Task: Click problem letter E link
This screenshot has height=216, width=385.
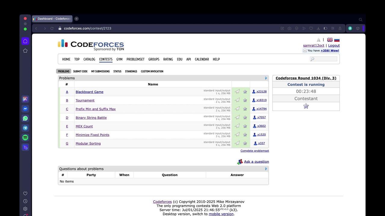Action: 67,126
